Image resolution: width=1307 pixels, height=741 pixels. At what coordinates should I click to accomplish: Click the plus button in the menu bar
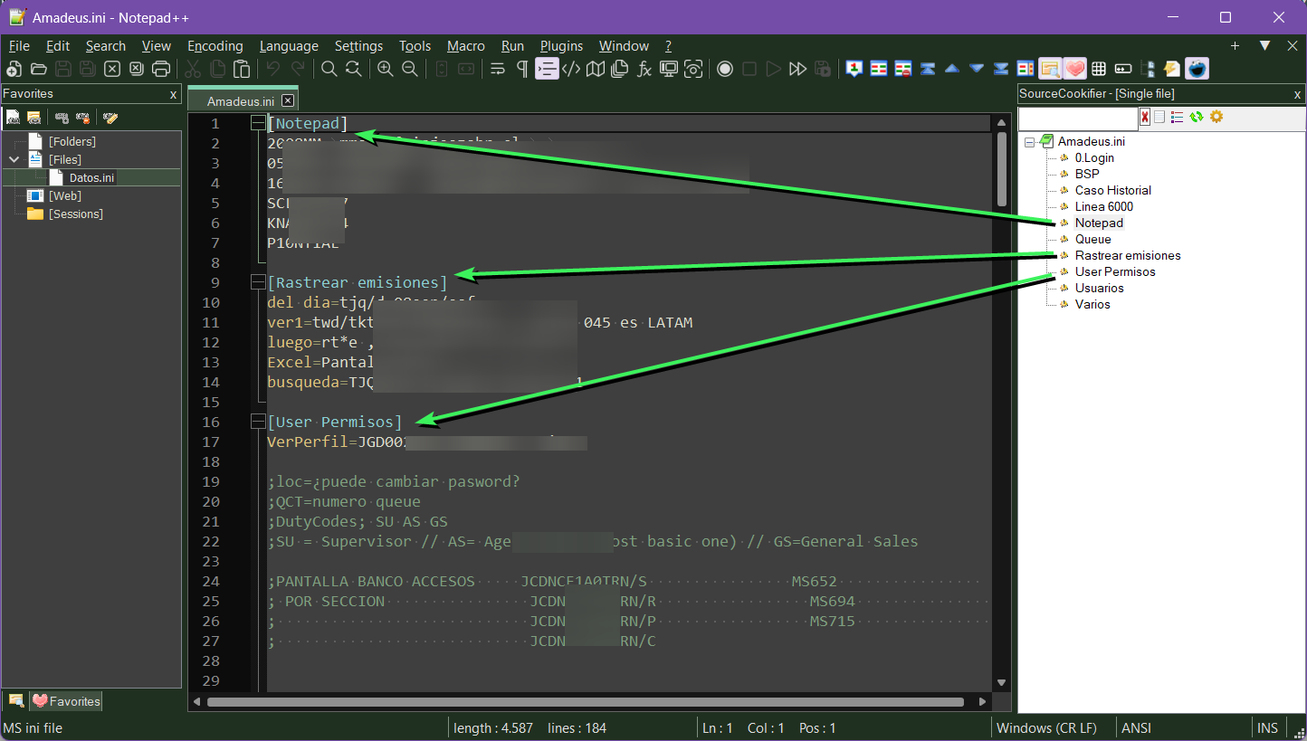point(1235,45)
